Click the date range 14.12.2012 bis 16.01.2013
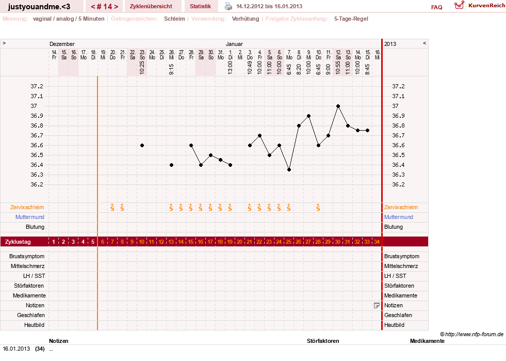Image resolution: width=506 pixels, height=361 pixels. coord(269,6)
